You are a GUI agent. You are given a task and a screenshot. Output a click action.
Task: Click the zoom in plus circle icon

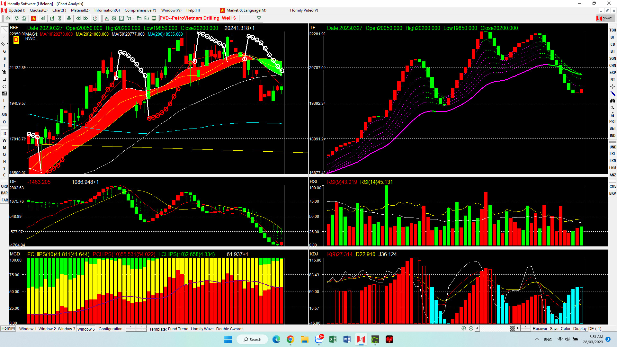[x=463, y=328]
